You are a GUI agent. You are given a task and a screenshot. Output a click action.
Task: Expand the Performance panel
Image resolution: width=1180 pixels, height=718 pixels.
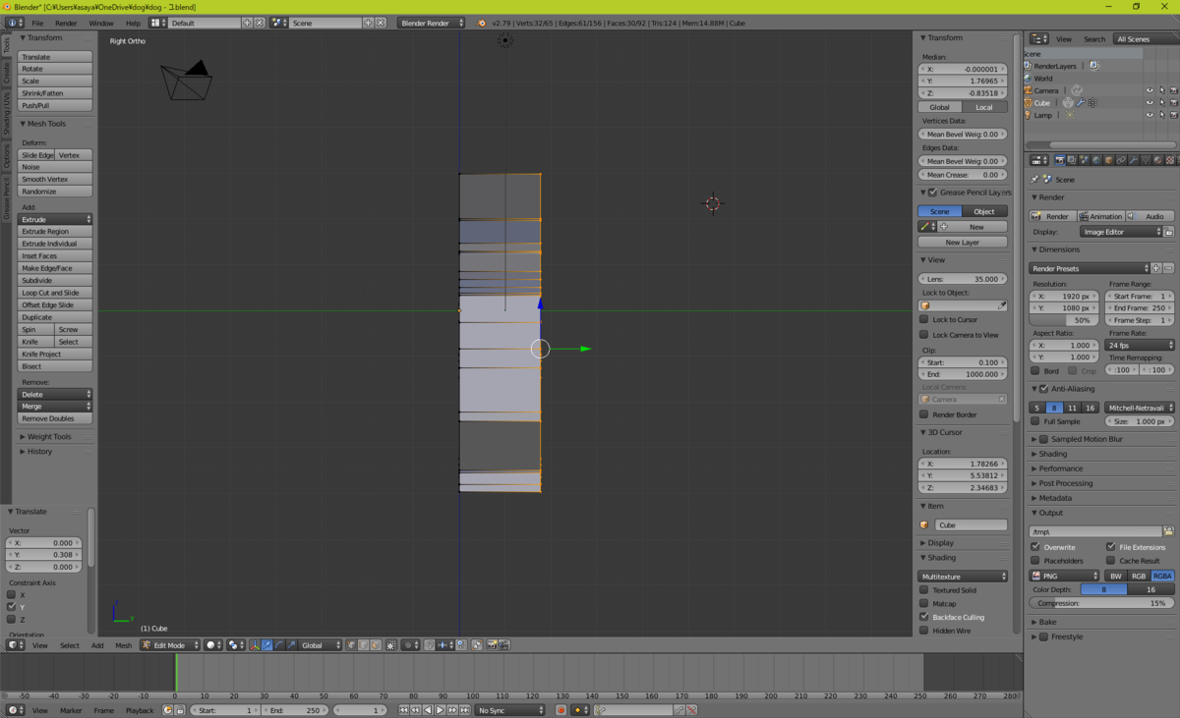coord(1061,469)
